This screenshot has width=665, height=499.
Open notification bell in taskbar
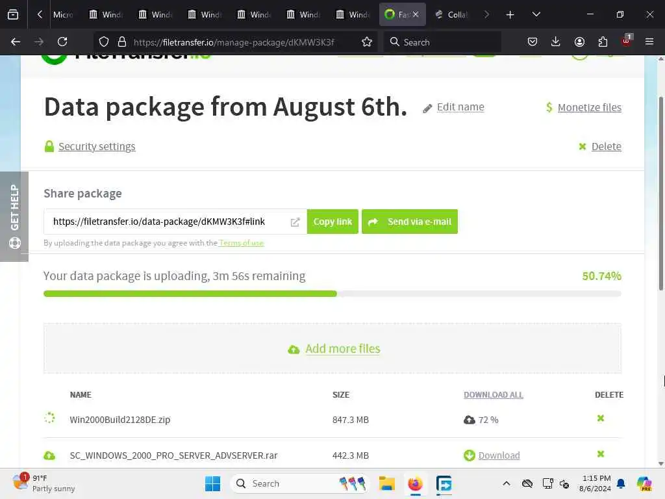point(621,483)
